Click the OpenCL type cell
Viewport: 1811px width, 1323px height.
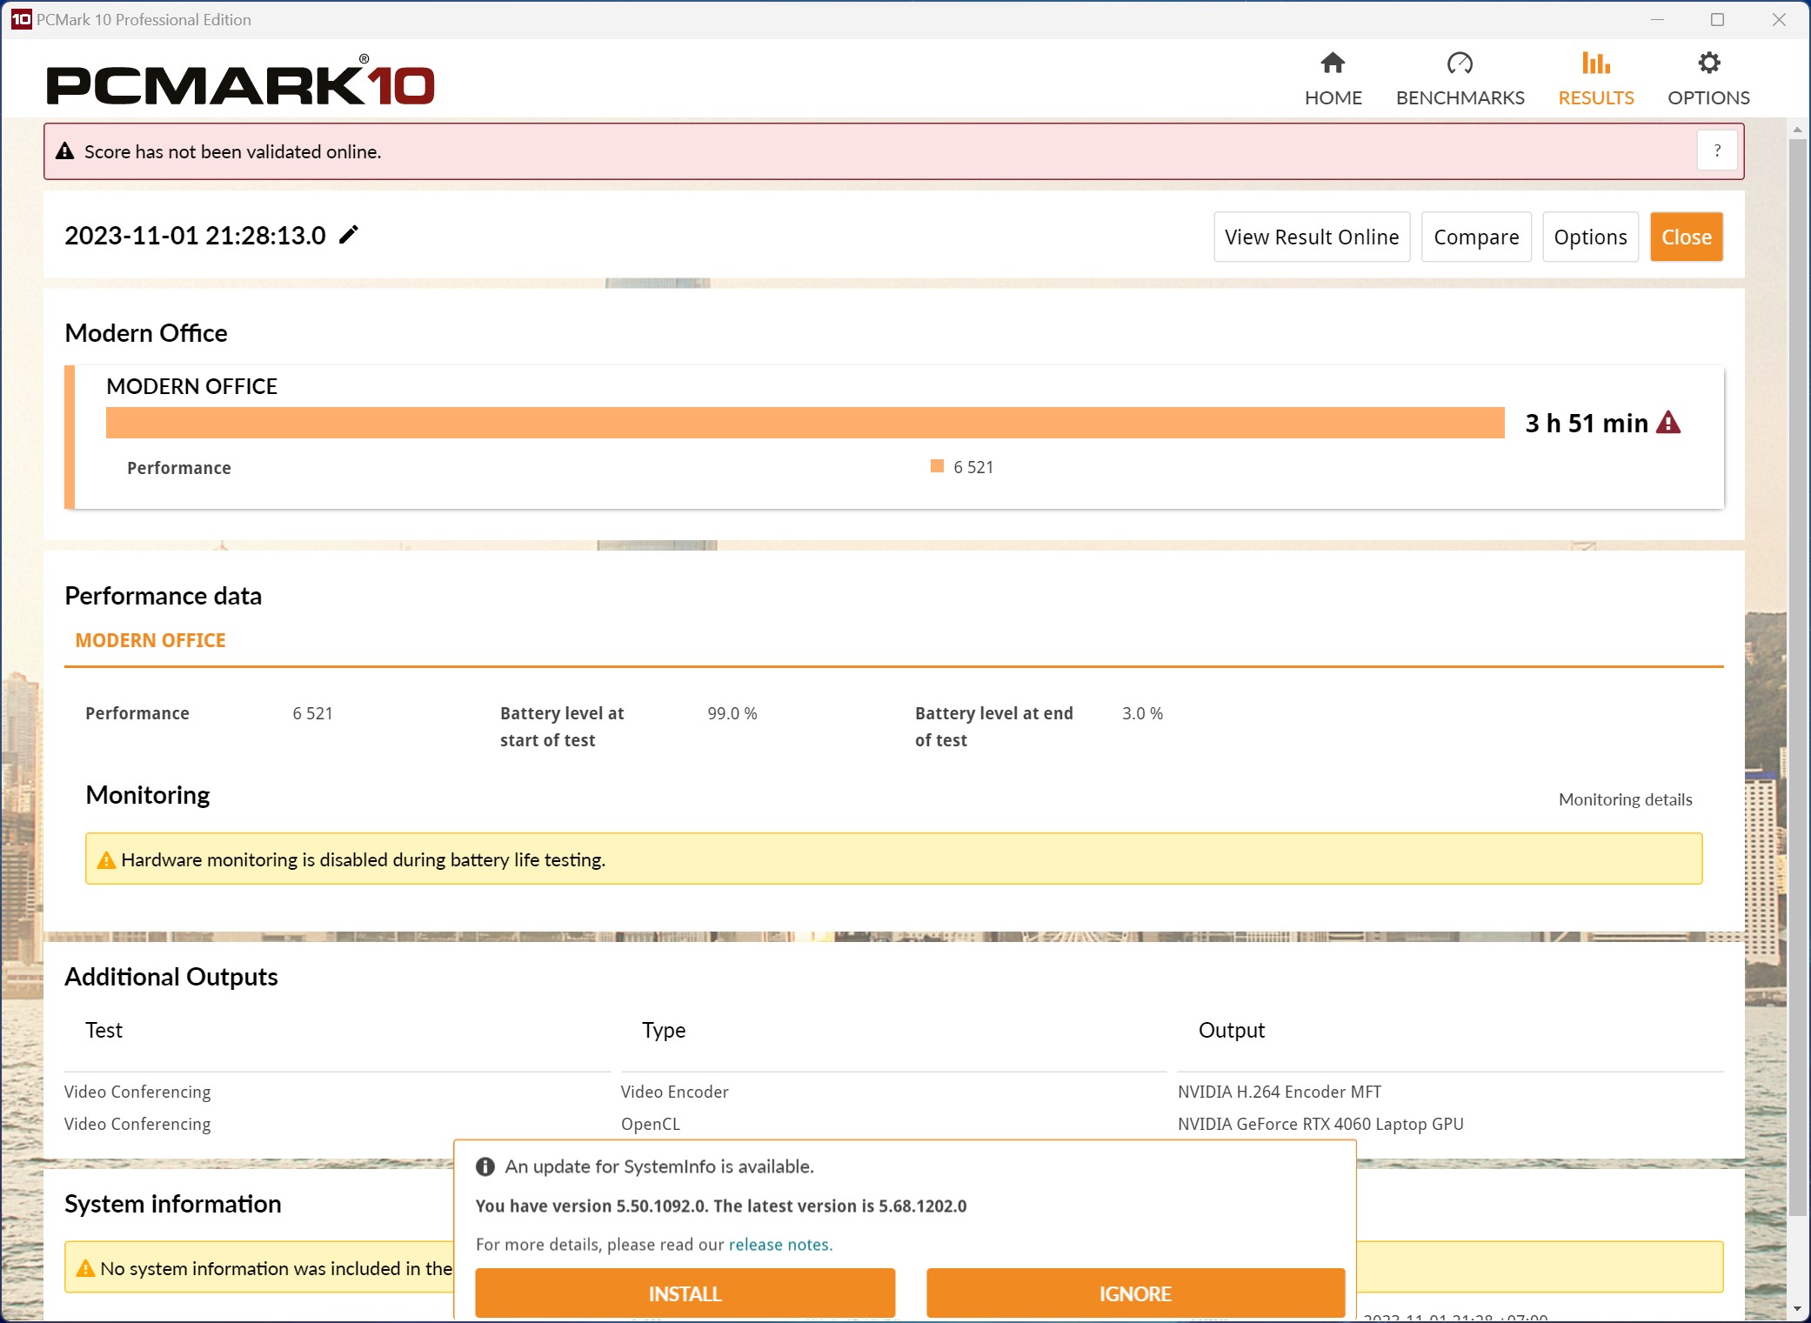pyautogui.click(x=650, y=1124)
